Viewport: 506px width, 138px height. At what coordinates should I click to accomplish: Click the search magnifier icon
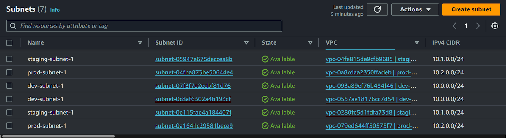pos(13,26)
